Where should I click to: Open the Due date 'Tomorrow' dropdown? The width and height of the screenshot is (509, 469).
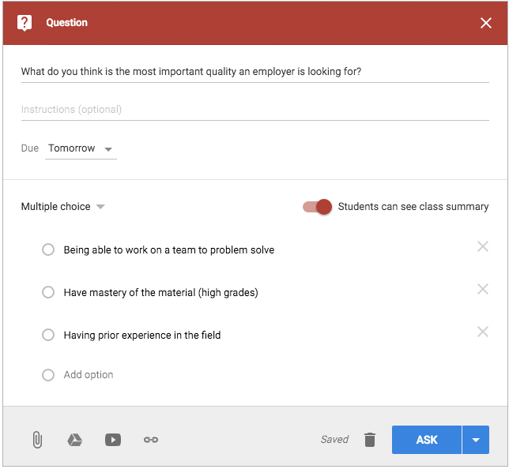pos(81,148)
